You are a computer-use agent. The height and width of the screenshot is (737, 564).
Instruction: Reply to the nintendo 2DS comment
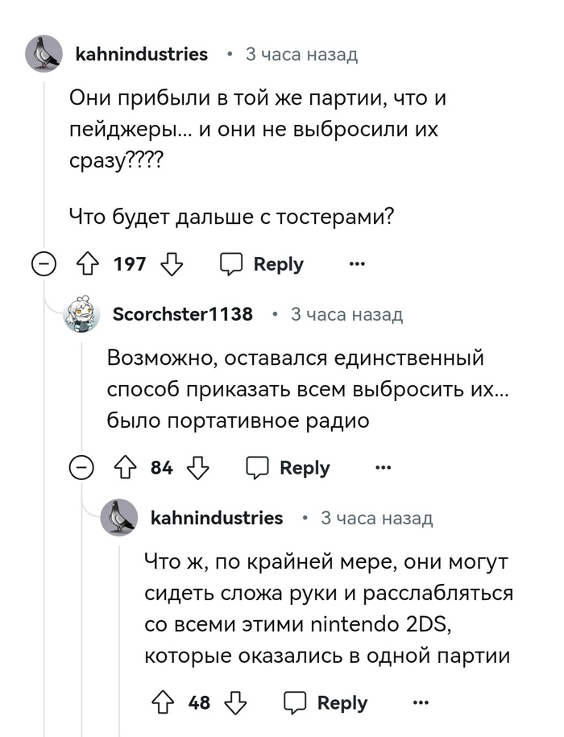tap(326, 703)
